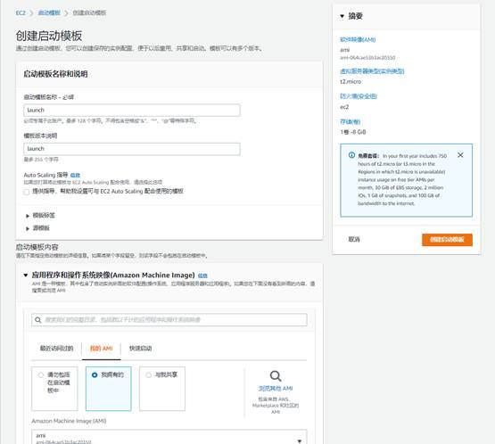Switch to the 最近访问过的 tab

[56, 349]
